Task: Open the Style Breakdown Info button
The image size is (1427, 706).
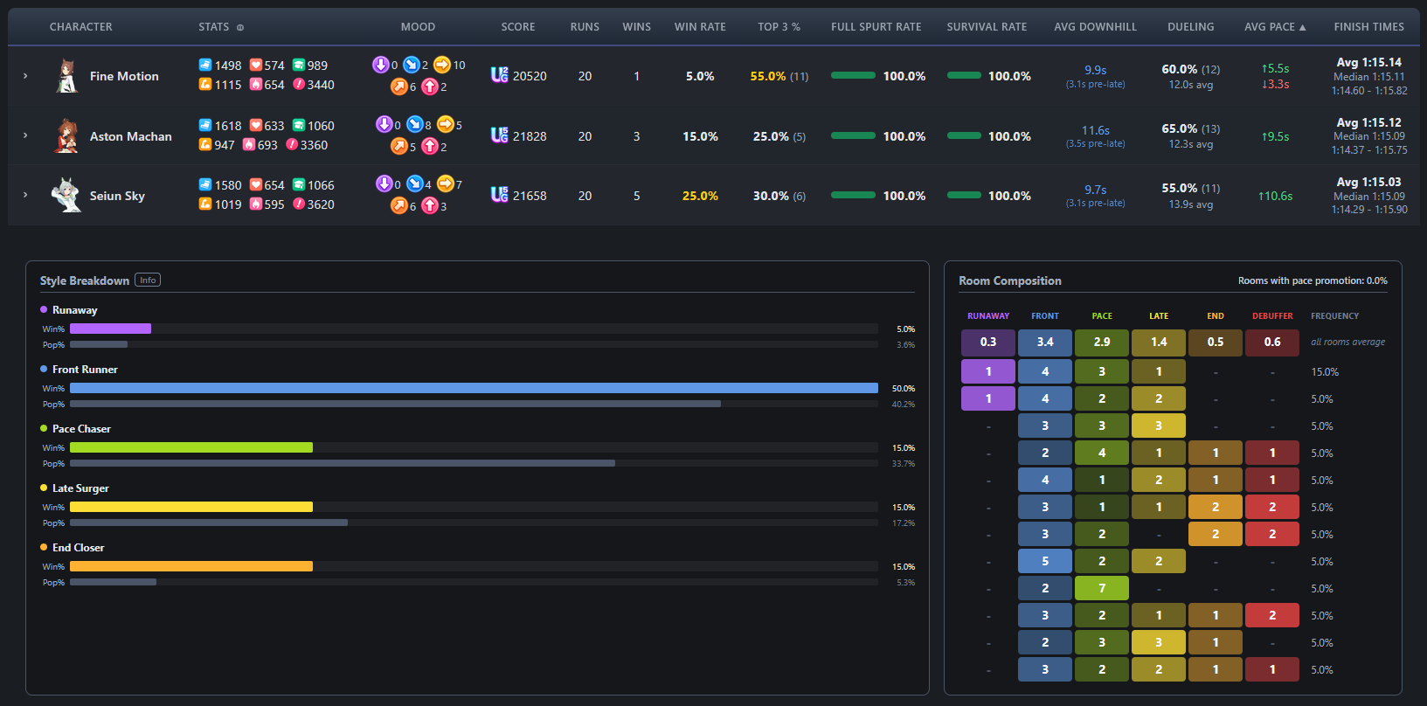Action: [148, 280]
